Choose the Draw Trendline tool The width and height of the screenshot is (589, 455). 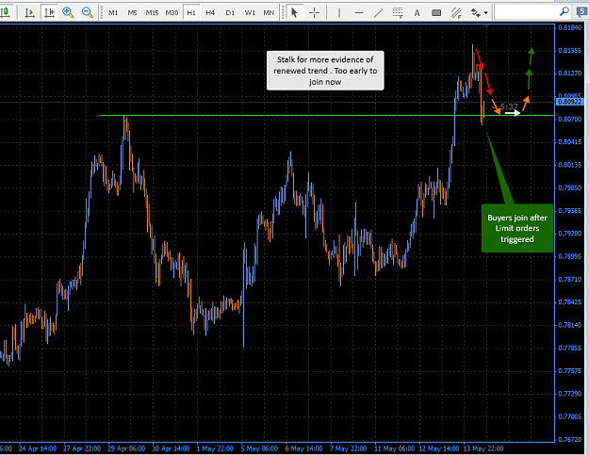[x=378, y=13]
